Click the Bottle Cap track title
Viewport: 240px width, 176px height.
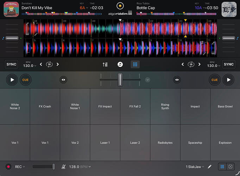[x=146, y=8]
